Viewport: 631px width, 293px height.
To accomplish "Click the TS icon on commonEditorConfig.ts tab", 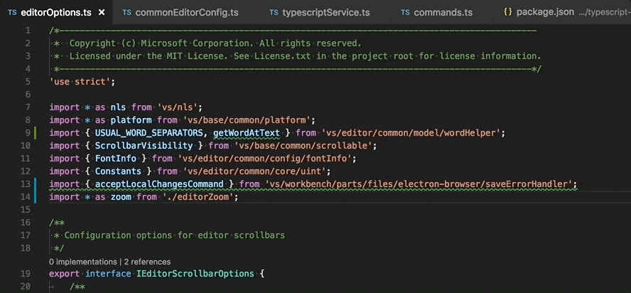I will click(126, 13).
